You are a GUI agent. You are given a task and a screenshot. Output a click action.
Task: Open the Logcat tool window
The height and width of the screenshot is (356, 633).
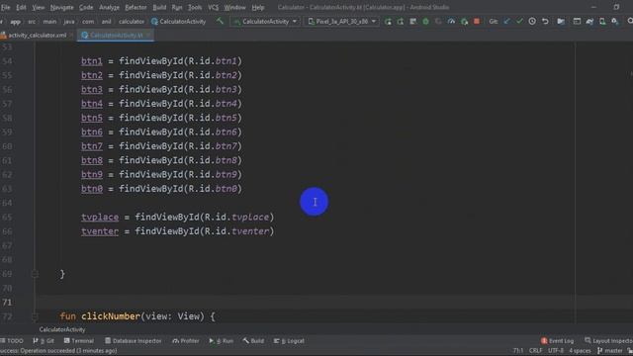coord(289,341)
